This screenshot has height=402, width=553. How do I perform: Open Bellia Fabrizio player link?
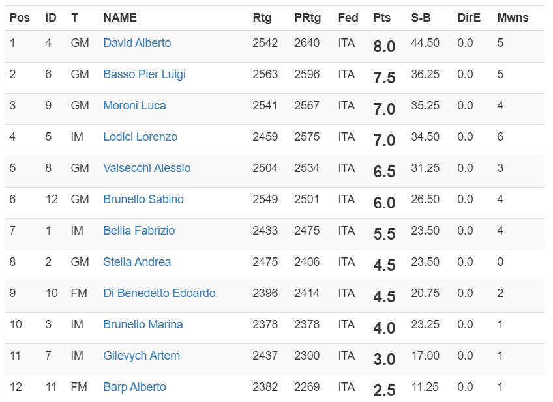pyautogui.click(x=139, y=231)
